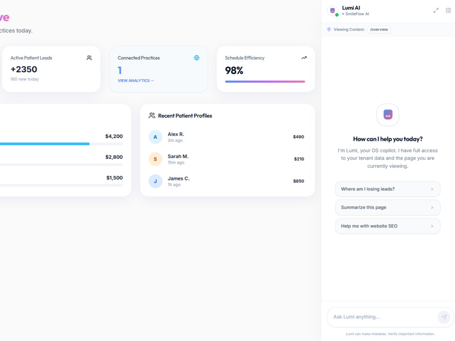
Task: Open the Active Patient Leads card
Action: [51, 69]
